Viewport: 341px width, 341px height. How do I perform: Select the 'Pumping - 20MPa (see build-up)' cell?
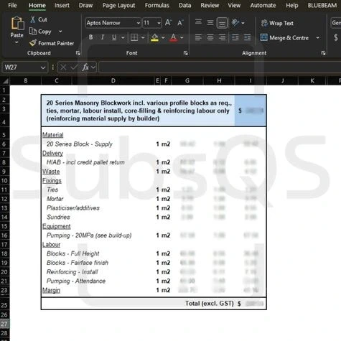[89, 235]
